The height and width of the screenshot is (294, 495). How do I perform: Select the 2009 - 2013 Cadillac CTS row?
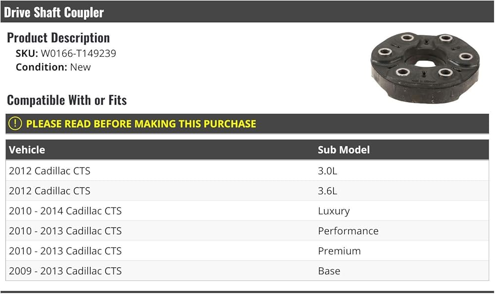coord(247,271)
